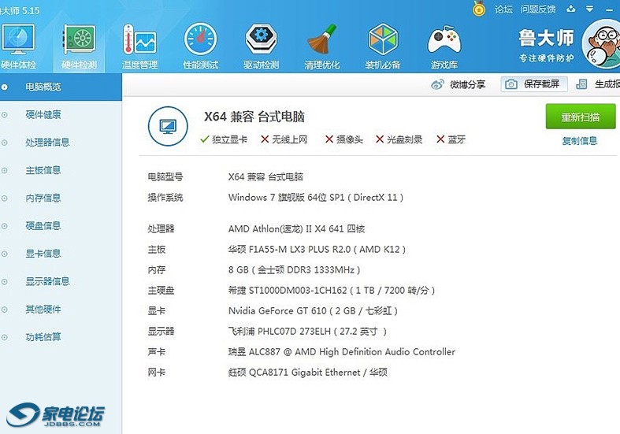Open the 性能测试 performance test gauge icon
The width and height of the screenshot is (620, 434).
coord(200,41)
